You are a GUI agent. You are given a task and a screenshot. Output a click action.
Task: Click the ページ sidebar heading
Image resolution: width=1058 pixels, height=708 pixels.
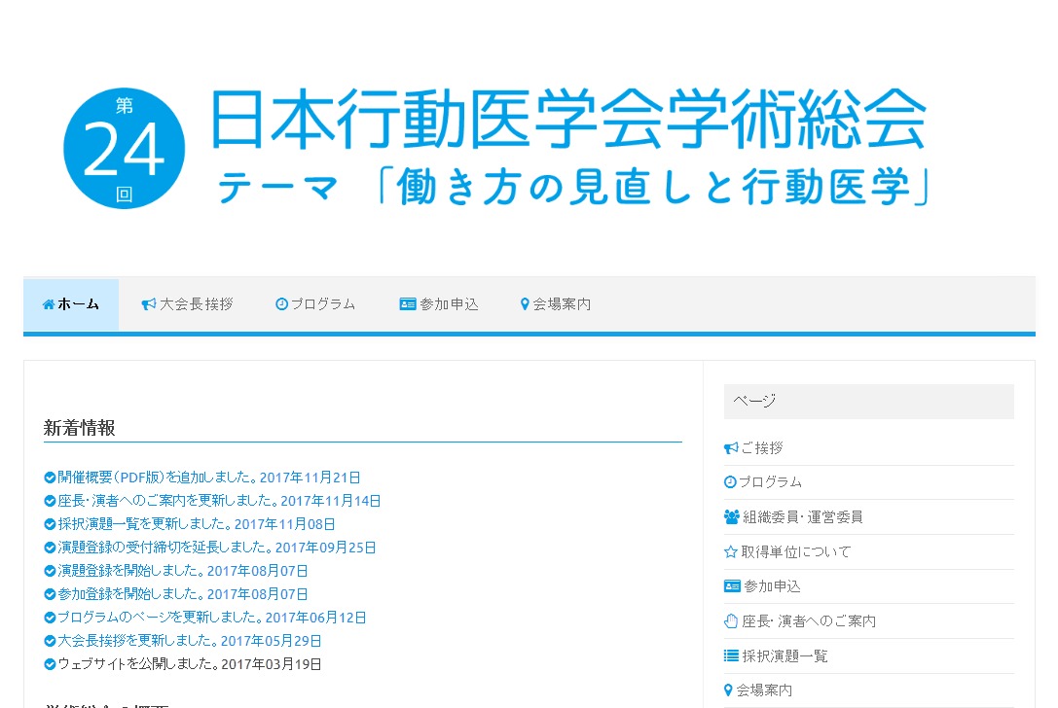click(x=754, y=402)
